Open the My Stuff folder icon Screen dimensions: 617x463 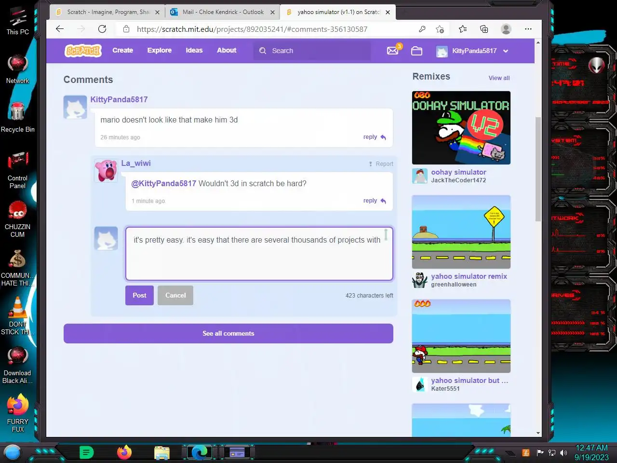click(x=416, y=51)
